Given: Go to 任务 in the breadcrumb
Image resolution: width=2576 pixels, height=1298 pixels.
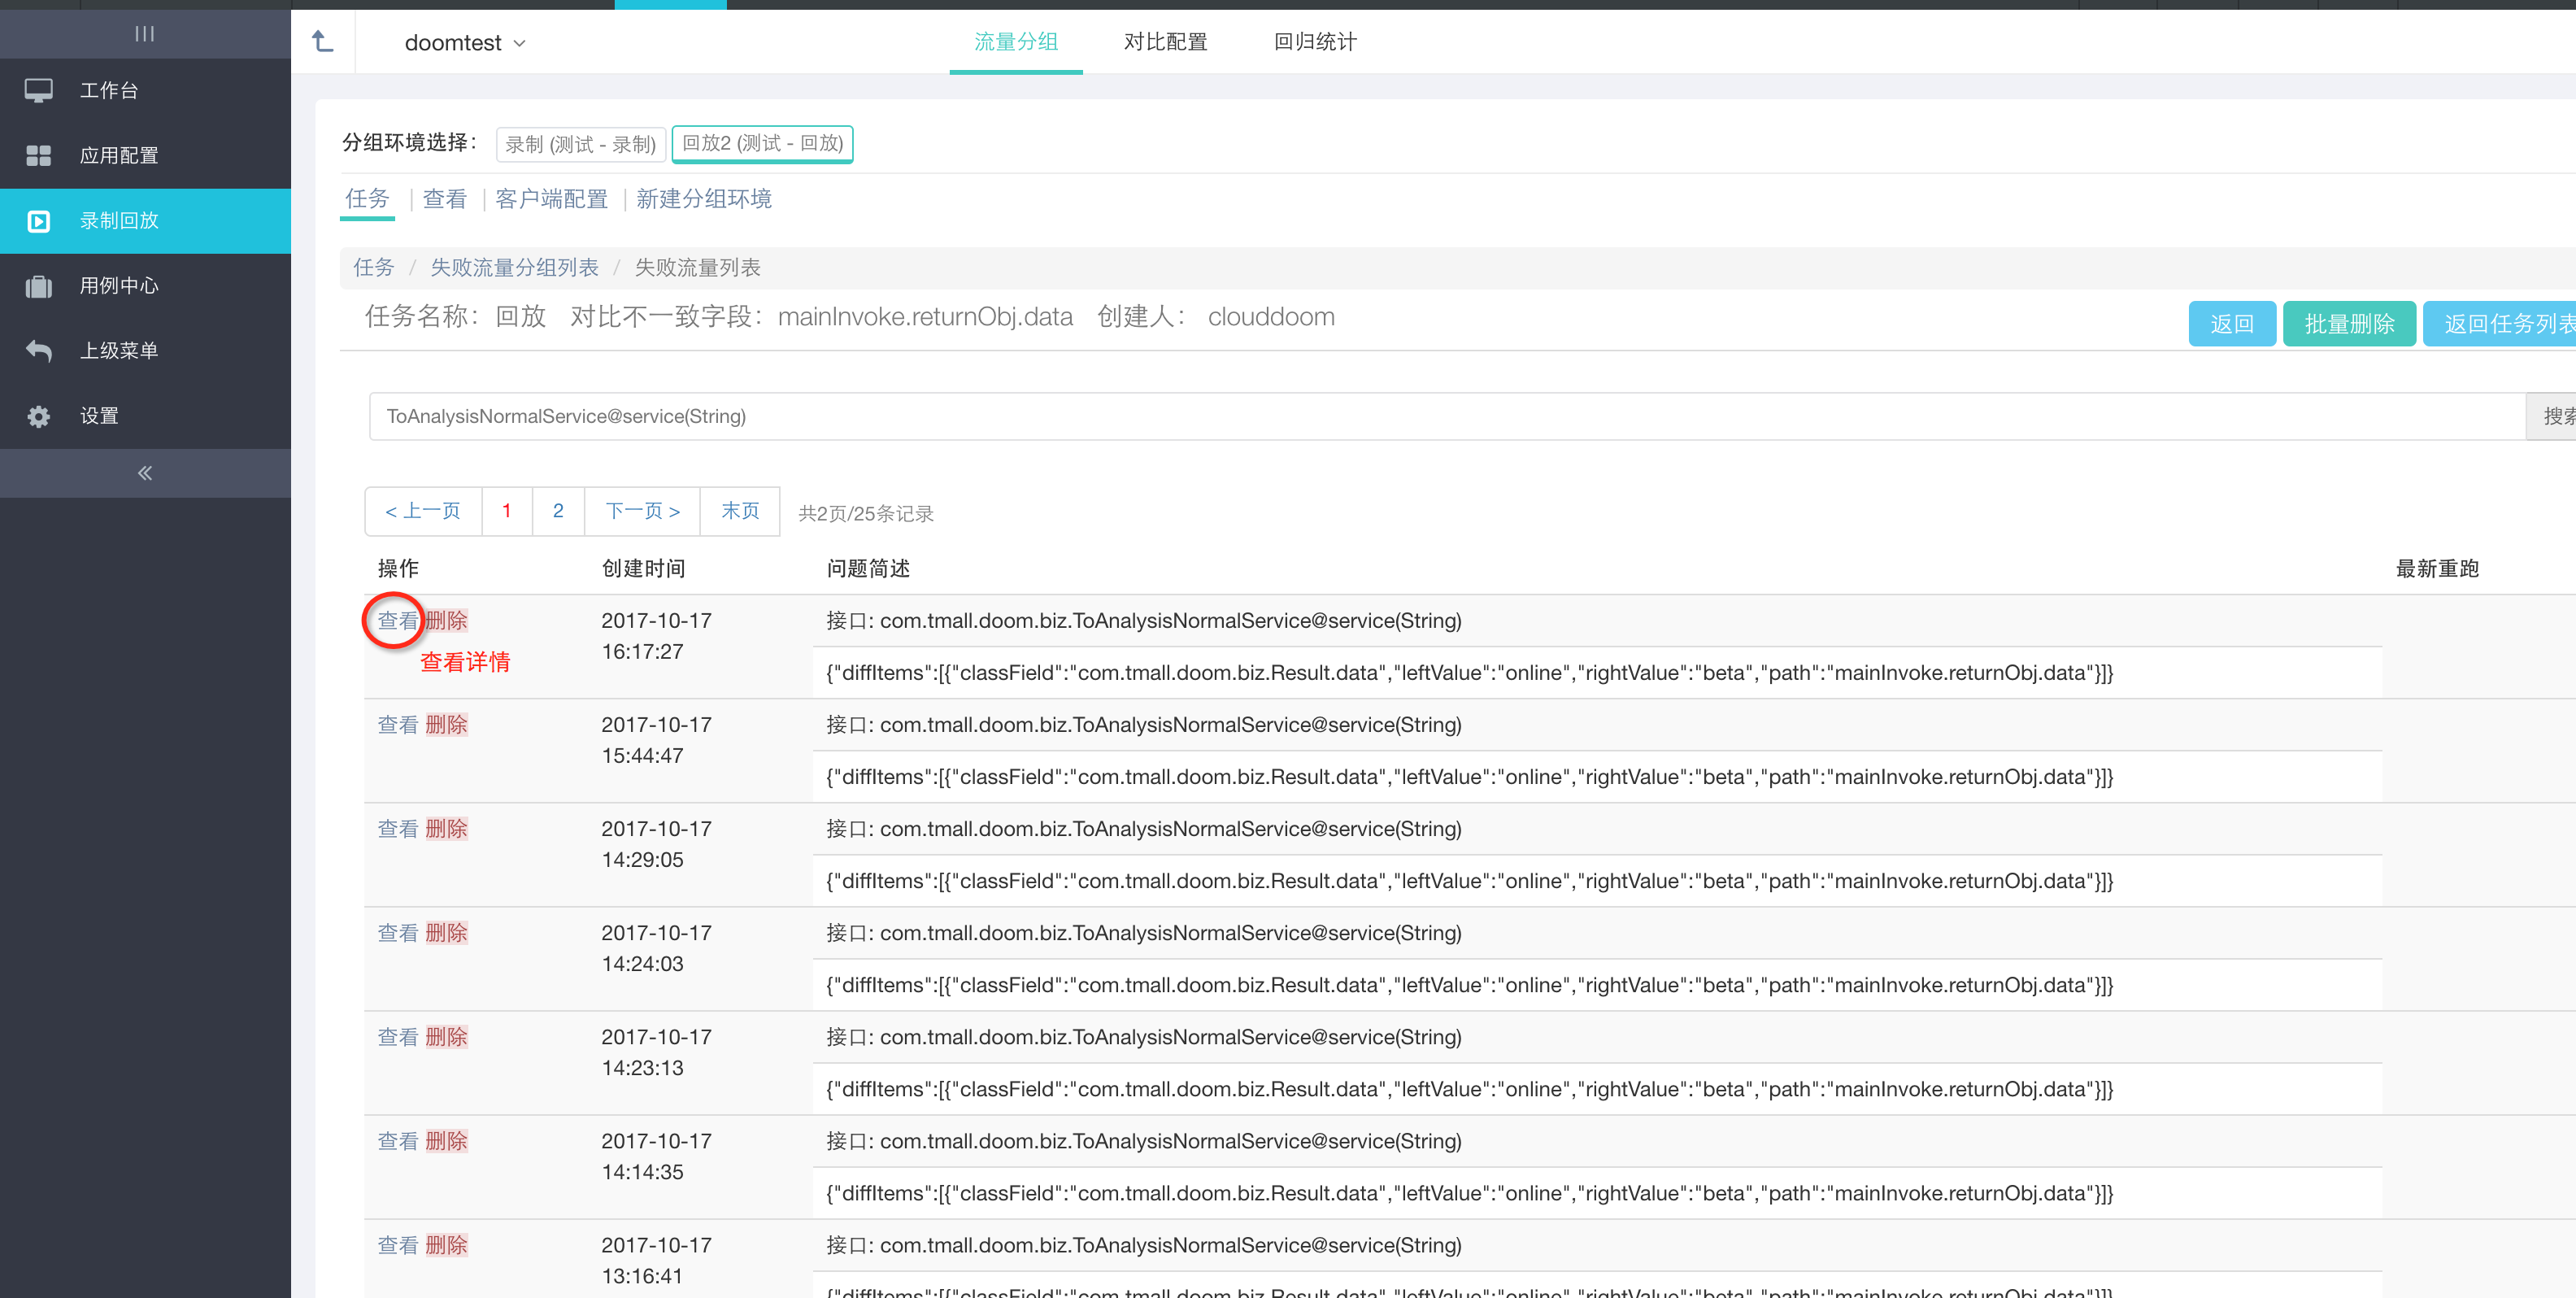Looking at the screenshot, I should click(x=374, y=267).
